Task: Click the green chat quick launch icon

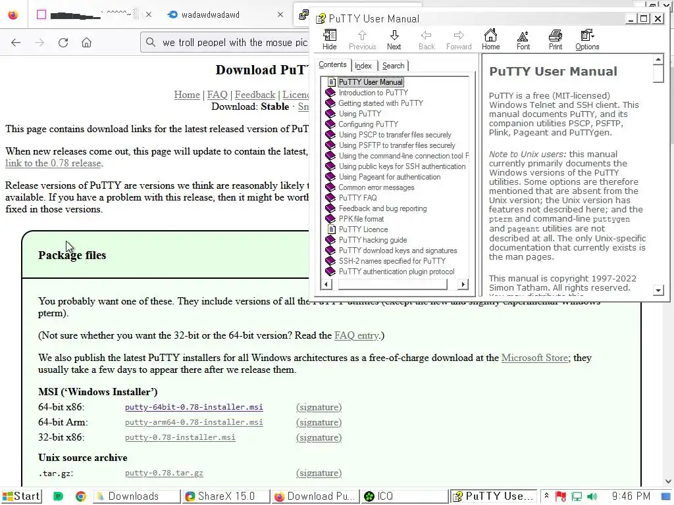Action: point(58,496)
